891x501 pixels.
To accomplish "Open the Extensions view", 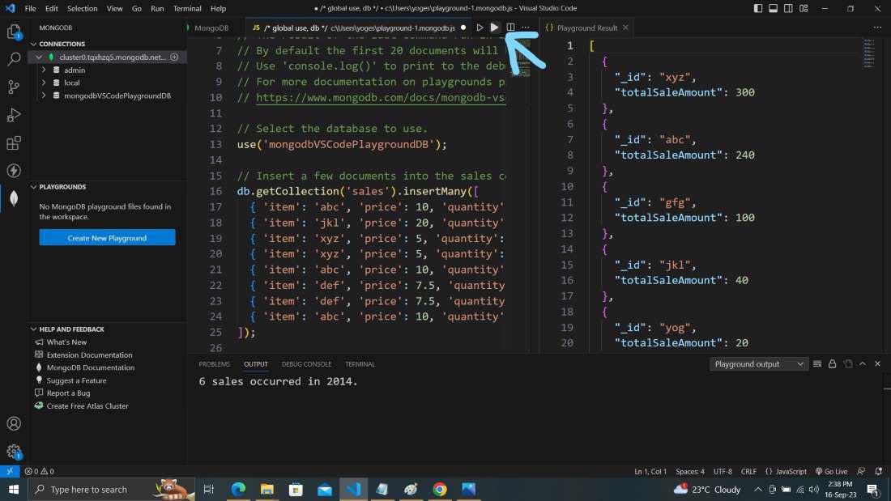I will click(x=14, y=142).
